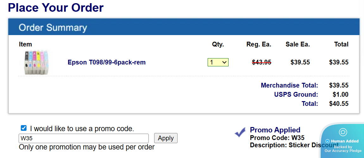Click the $40.55 order total amount
This screenshot has width=364, height=158.
[x=339, y=104]
